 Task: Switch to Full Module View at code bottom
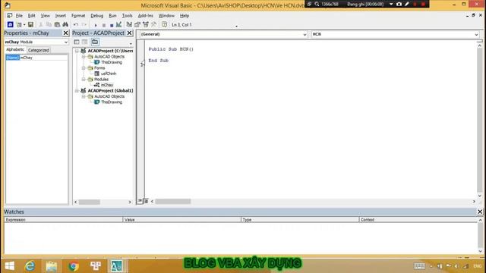(146, 201)
